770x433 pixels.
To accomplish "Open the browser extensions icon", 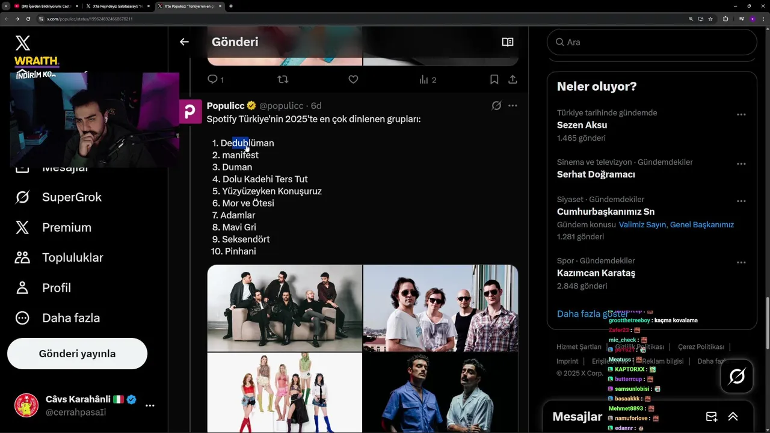I will tap(725, 19).
